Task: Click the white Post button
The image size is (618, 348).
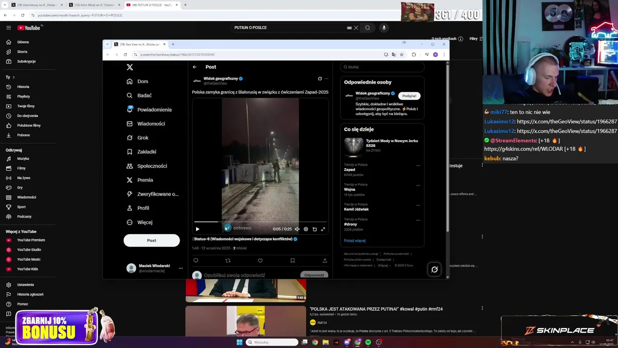Action: click(x=152, y=240)
